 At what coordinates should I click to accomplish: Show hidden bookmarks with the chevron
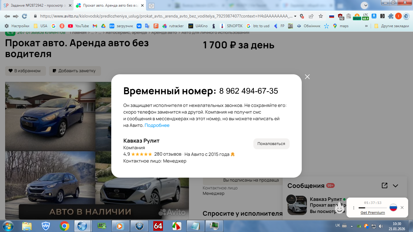click(366, 26)
